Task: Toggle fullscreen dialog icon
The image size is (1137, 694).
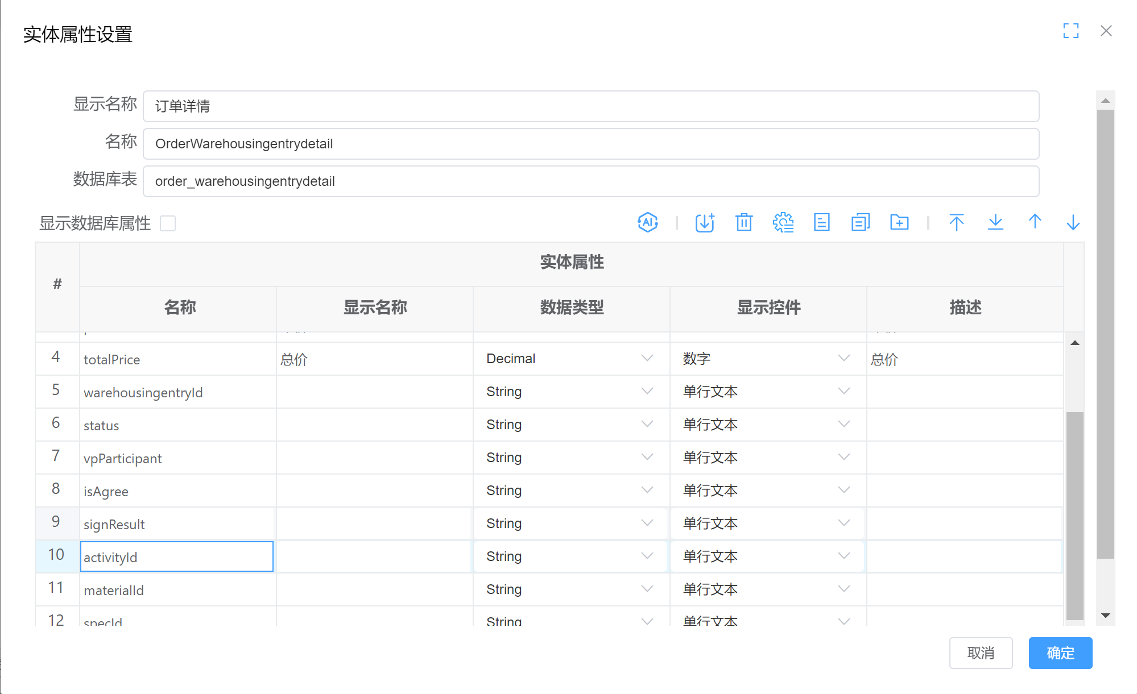Action: [1070, 31]
